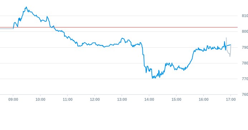
Task: Click the 770 price axis label
Action: pos(245,79)
